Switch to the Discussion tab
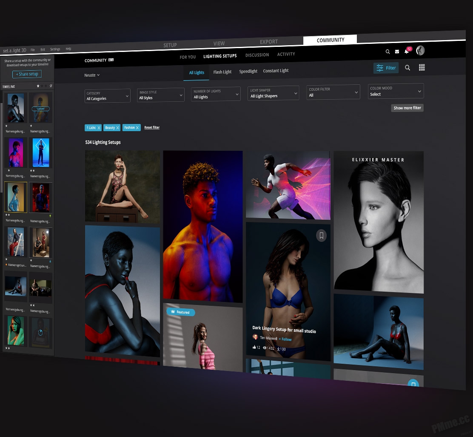The width and height of the screenshot is (473, 437). point(257,55)
